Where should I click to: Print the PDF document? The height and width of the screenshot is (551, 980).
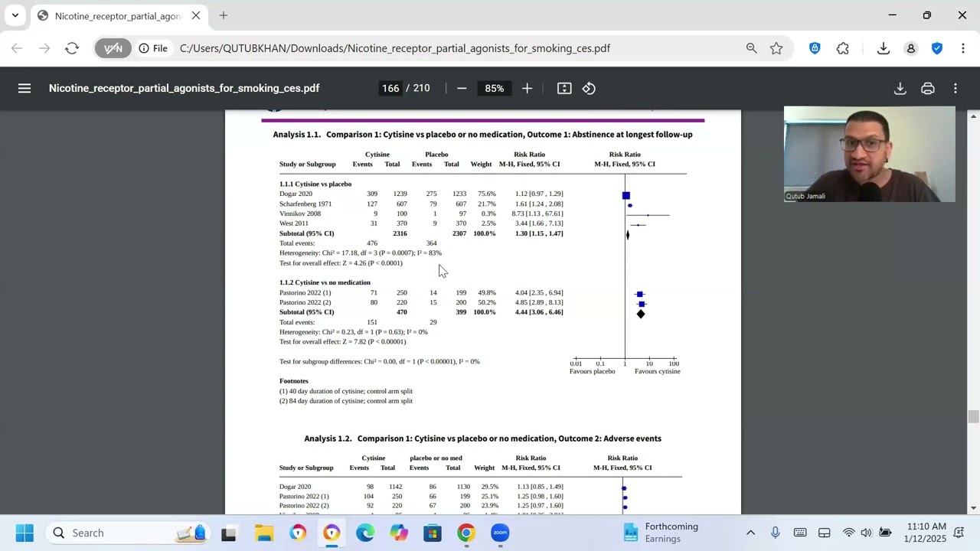pyautogui.click(x=928, y=88)
